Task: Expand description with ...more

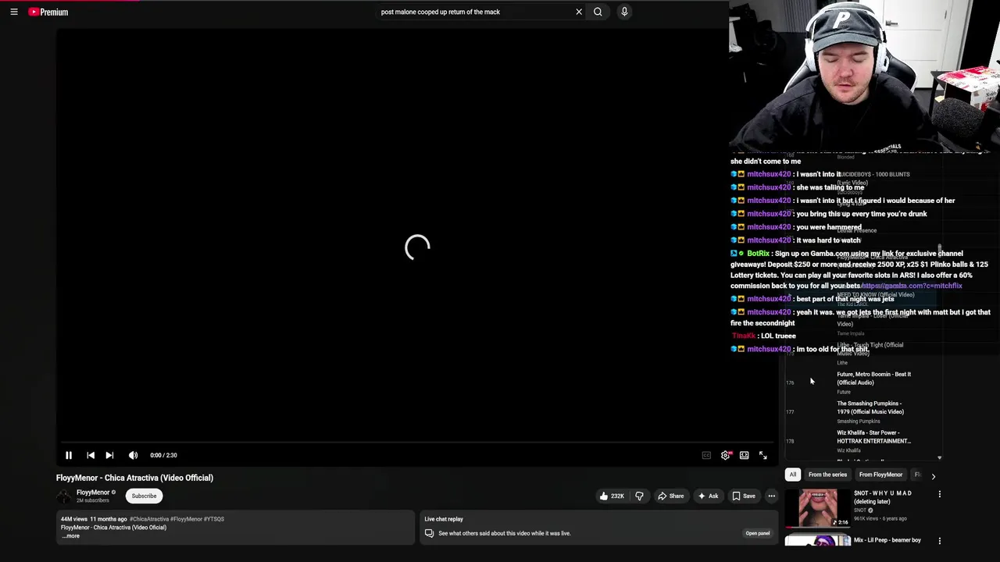Action: coord(71,535)
